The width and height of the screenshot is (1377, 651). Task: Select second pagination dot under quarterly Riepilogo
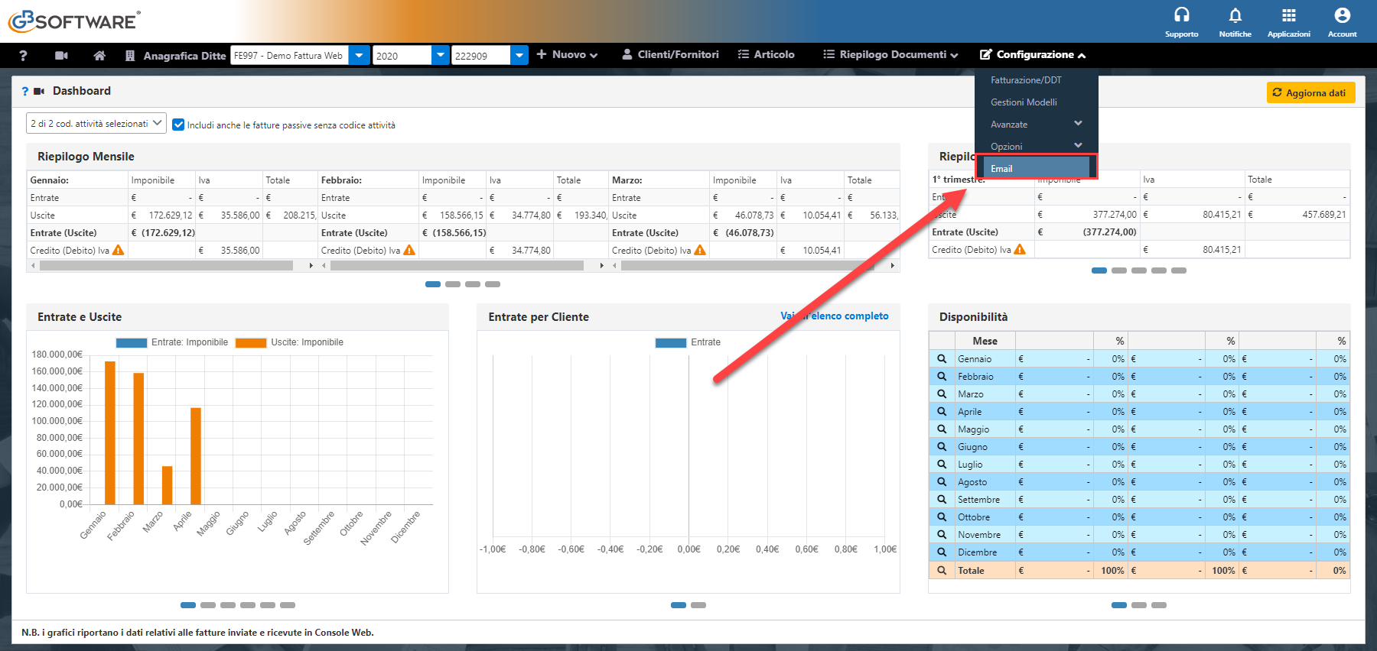coord(1119,270)
